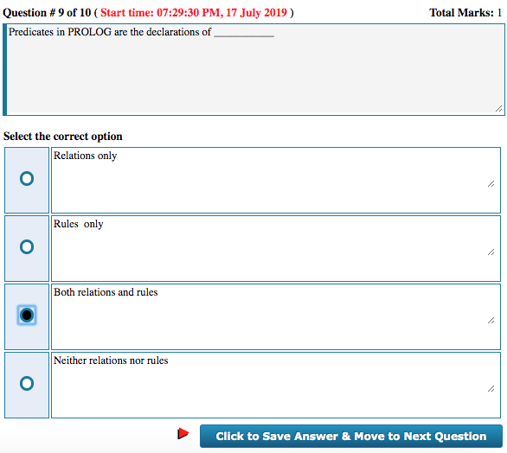This screenshot has width=507, height=453.
Task: Click Save Answer & Move to Next Question
Action: 350,436
